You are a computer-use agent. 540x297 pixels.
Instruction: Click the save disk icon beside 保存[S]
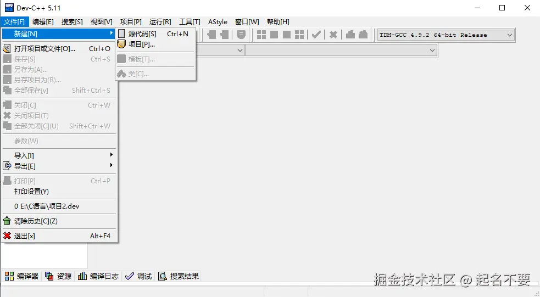[7, 59]
